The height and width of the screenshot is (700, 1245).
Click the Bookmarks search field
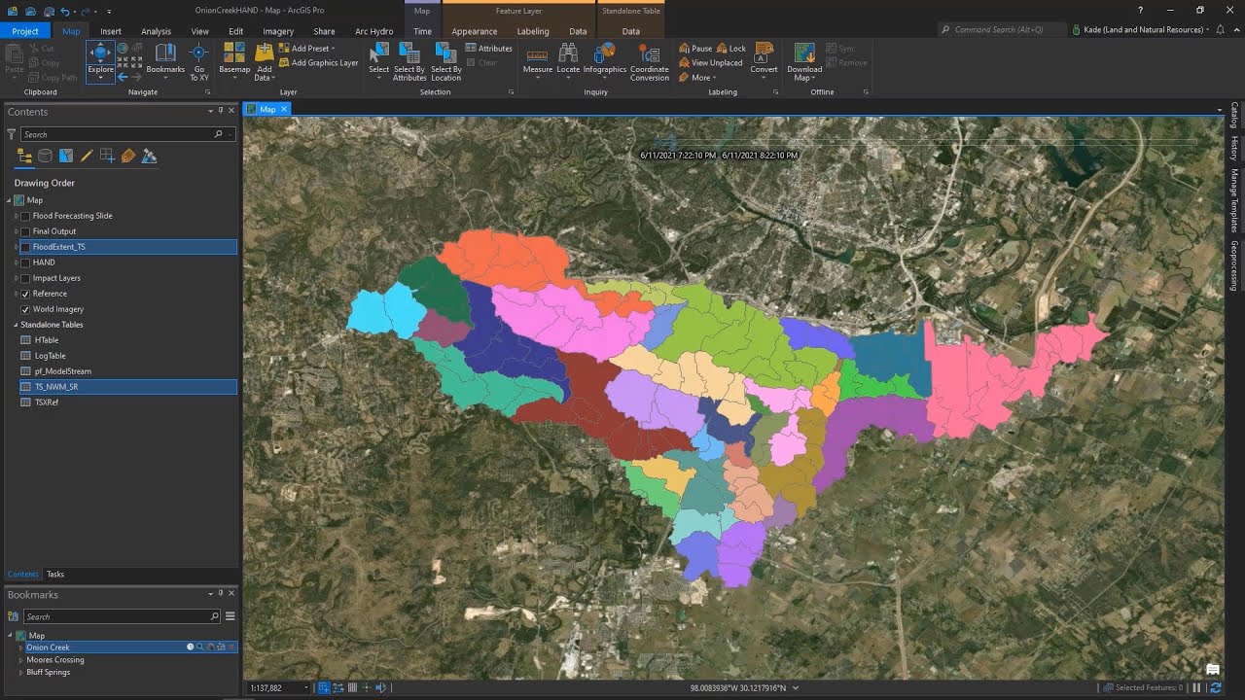coord(122,616)
